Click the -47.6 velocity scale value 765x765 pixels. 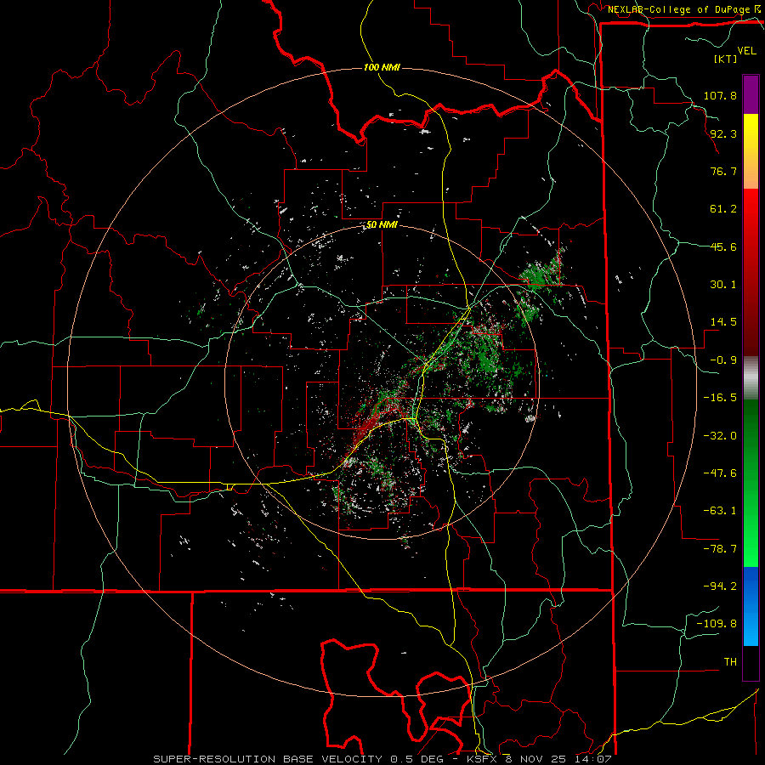[720, 473]
